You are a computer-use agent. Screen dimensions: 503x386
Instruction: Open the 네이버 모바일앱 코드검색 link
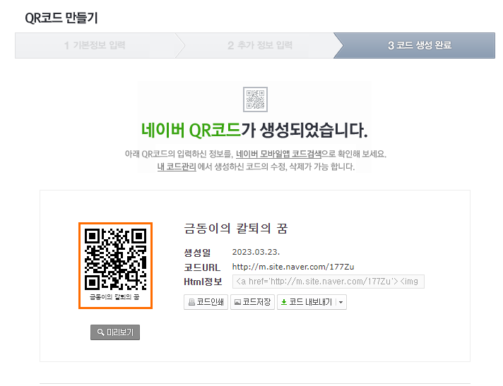[x=278, y=154]
